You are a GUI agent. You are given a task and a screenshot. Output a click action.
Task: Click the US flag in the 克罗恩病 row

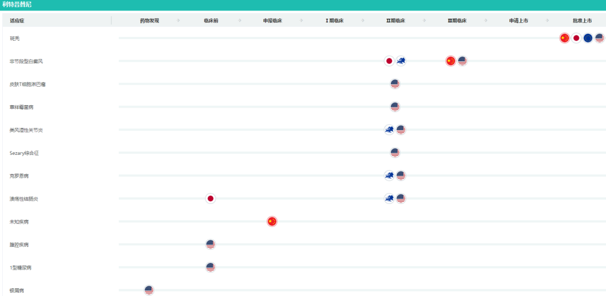pyautogui.click(x=401, y=176)
